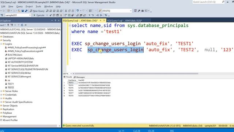This screenshot has height=132, width=234.
Task: Click the Properties wrench icon
Action: pos(139,11)
